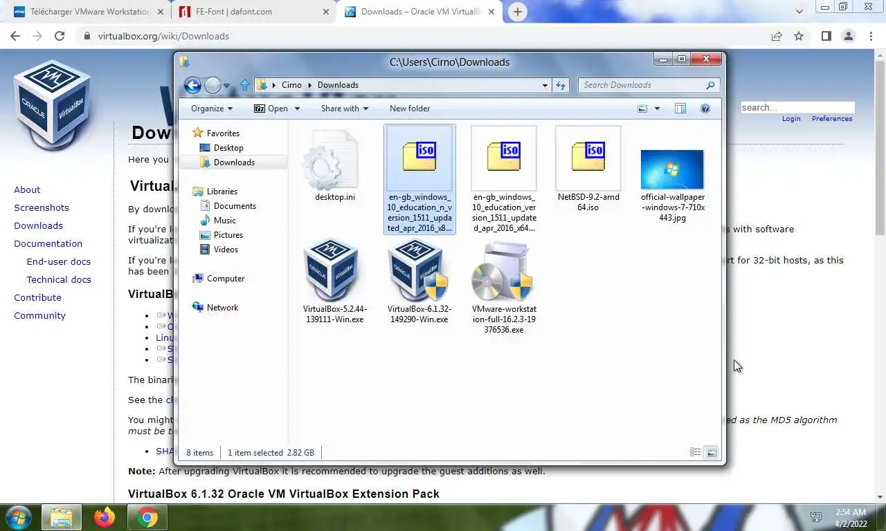Screen dimensions: 886x531
Task: Switch to large icons view in status bar
Action: click(711, 453)
